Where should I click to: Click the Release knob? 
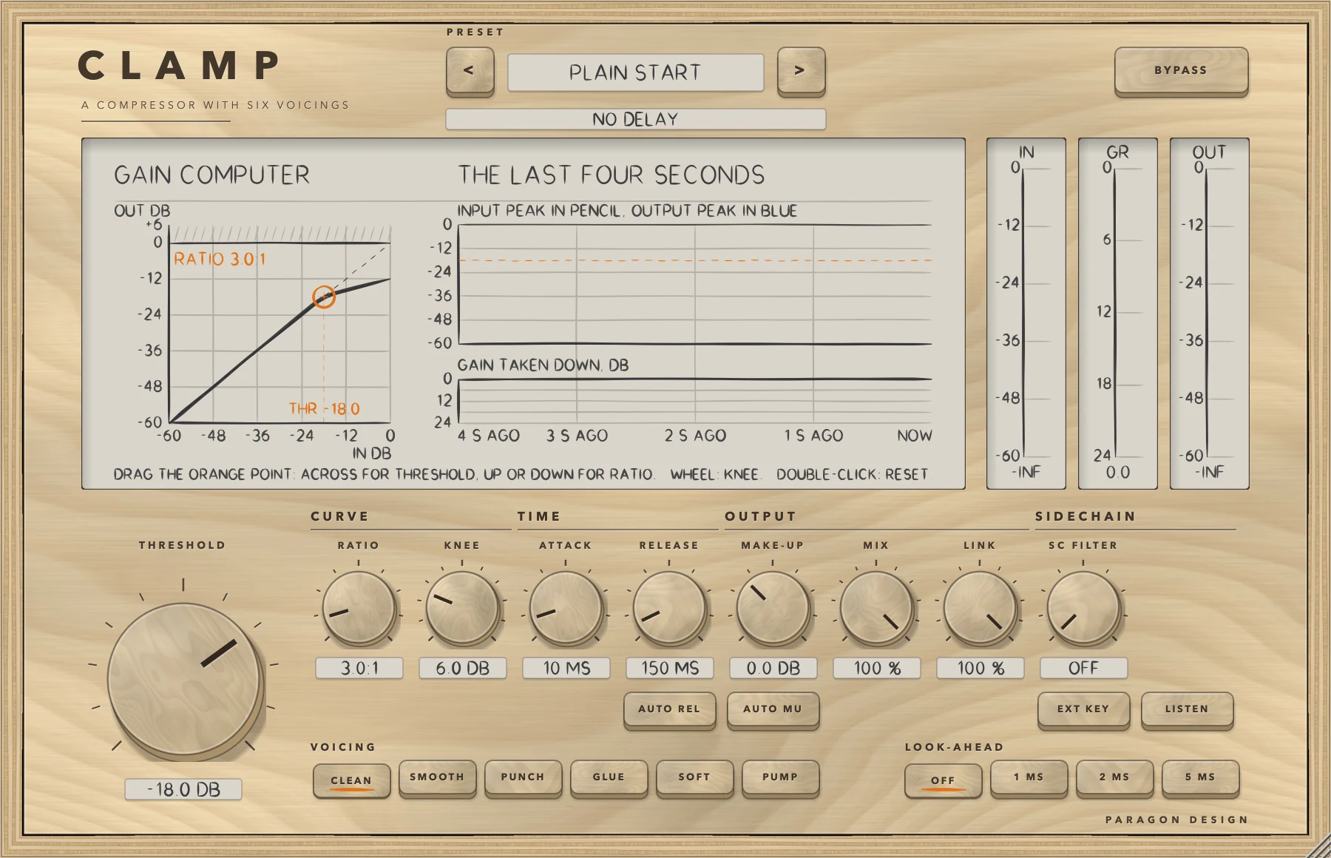pos(669,609)
